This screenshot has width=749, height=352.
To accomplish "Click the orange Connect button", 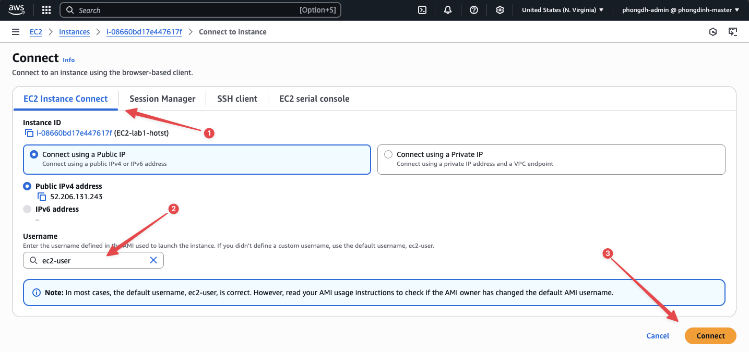I will (710, 336).
